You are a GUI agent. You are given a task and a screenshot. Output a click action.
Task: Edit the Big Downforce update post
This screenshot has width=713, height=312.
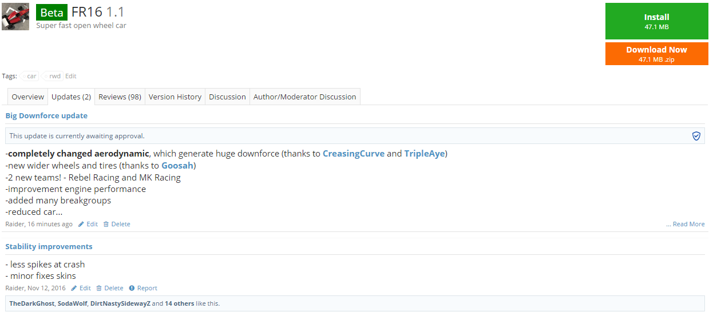(x=88, y=224)
